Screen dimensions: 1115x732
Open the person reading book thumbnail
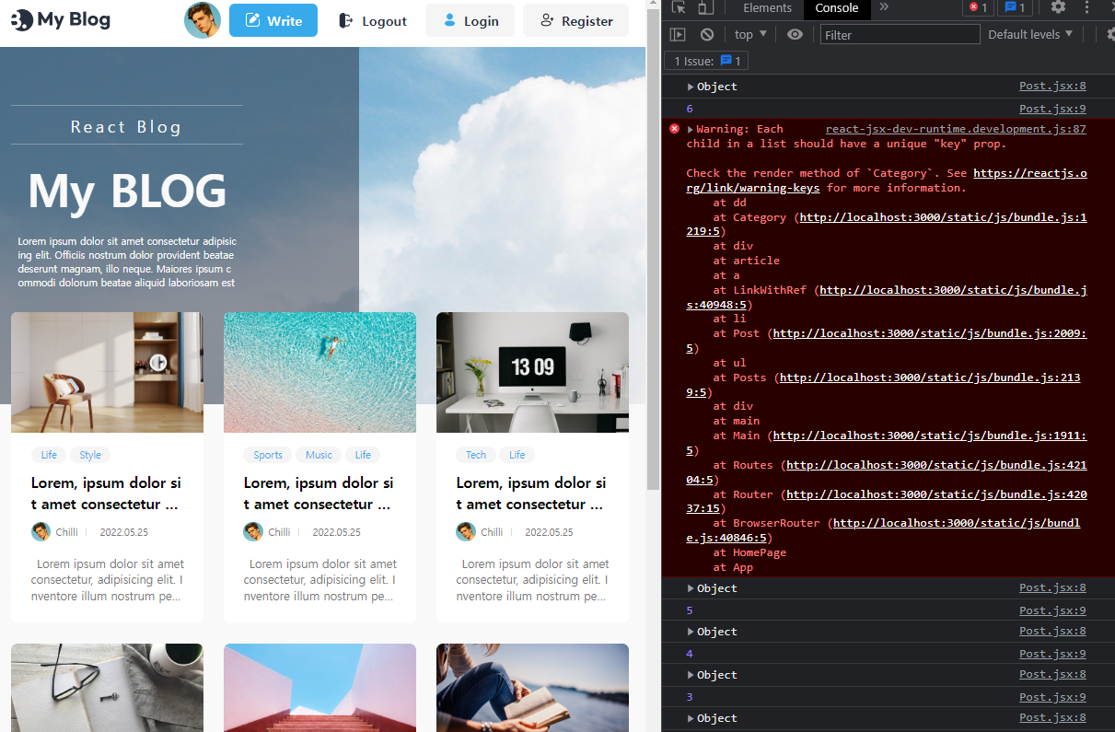coord(532,688)
